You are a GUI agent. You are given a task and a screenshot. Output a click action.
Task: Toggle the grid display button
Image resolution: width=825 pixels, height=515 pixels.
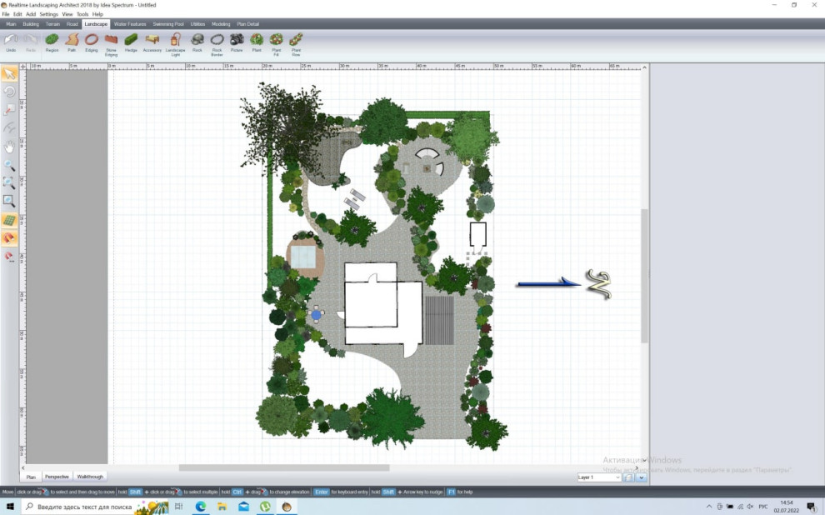9,220
